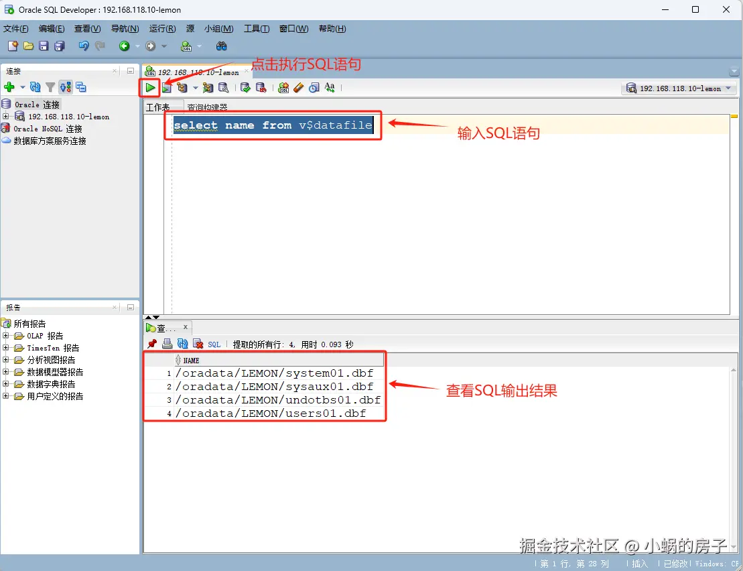
Task: Open the dropdown beside the New Connection plus
Action: [22, 87]
